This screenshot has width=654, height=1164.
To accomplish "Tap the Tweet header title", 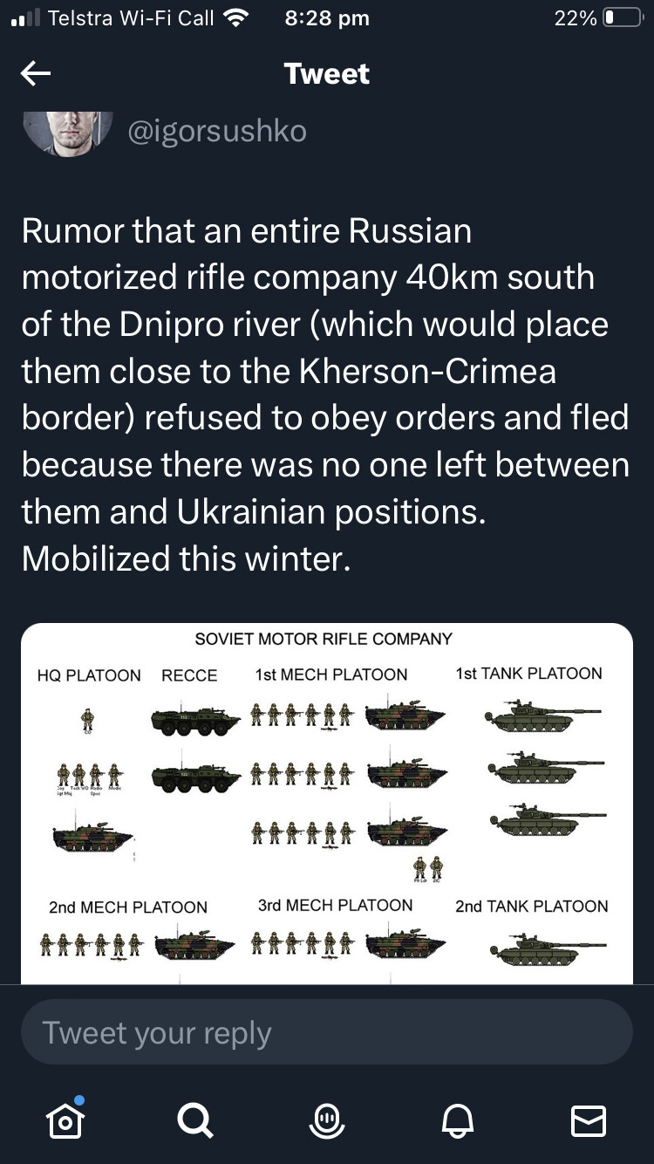I will (x=327, y=73).
